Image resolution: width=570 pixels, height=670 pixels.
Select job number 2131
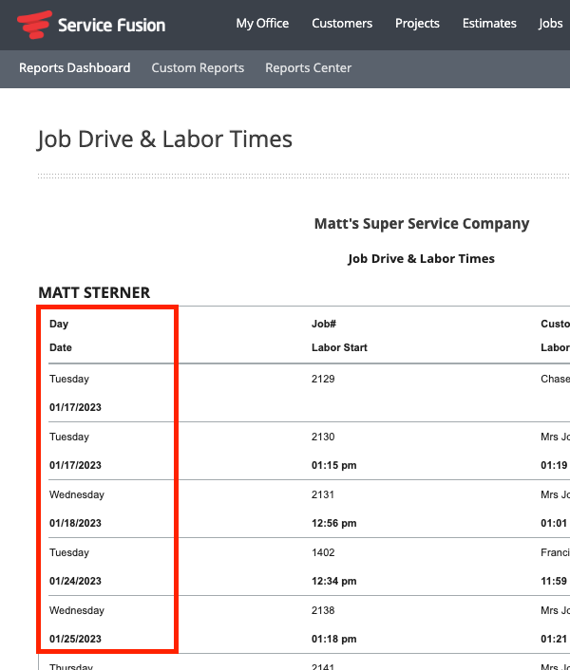tap(323, 494)
